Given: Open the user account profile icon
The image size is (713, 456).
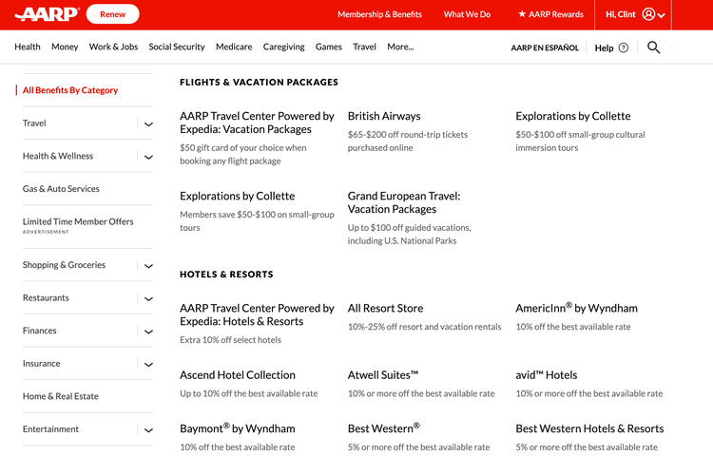Looking at the screenshot, I should coord(648,14).
